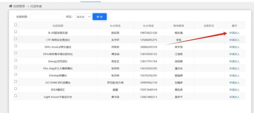Click 信息管理 in the breadcrumb
Screen dimensions: 254x113
click(x=19, y=6)
